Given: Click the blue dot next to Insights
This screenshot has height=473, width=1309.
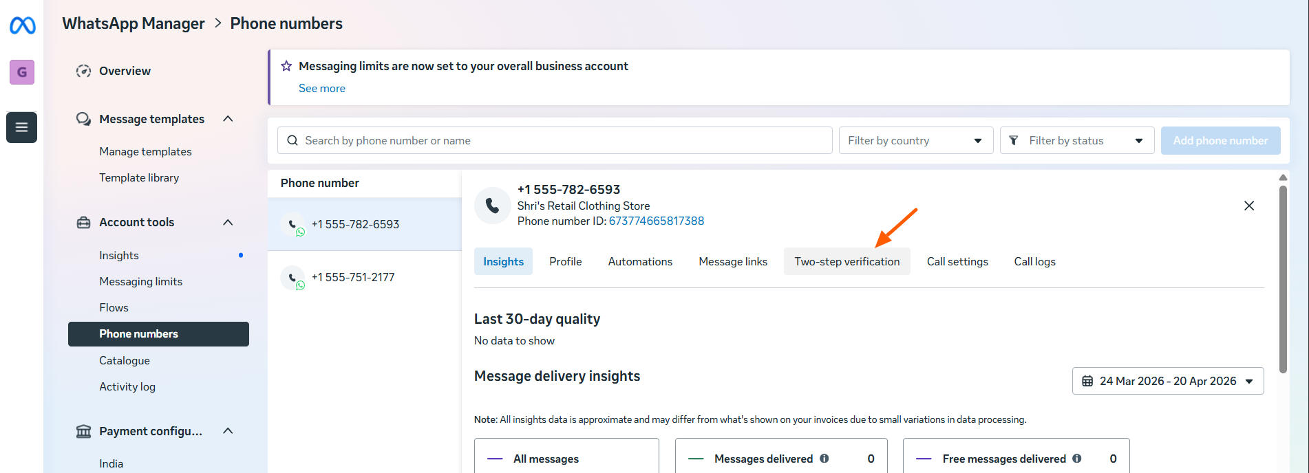Looking at the screenshot, I should click(241, 255).
